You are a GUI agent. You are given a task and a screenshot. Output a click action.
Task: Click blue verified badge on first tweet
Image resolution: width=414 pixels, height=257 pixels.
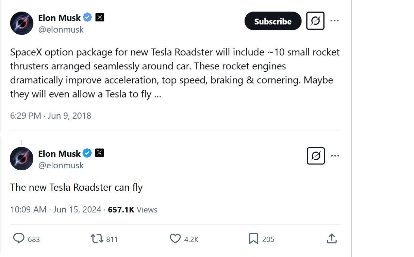(88, 17)
